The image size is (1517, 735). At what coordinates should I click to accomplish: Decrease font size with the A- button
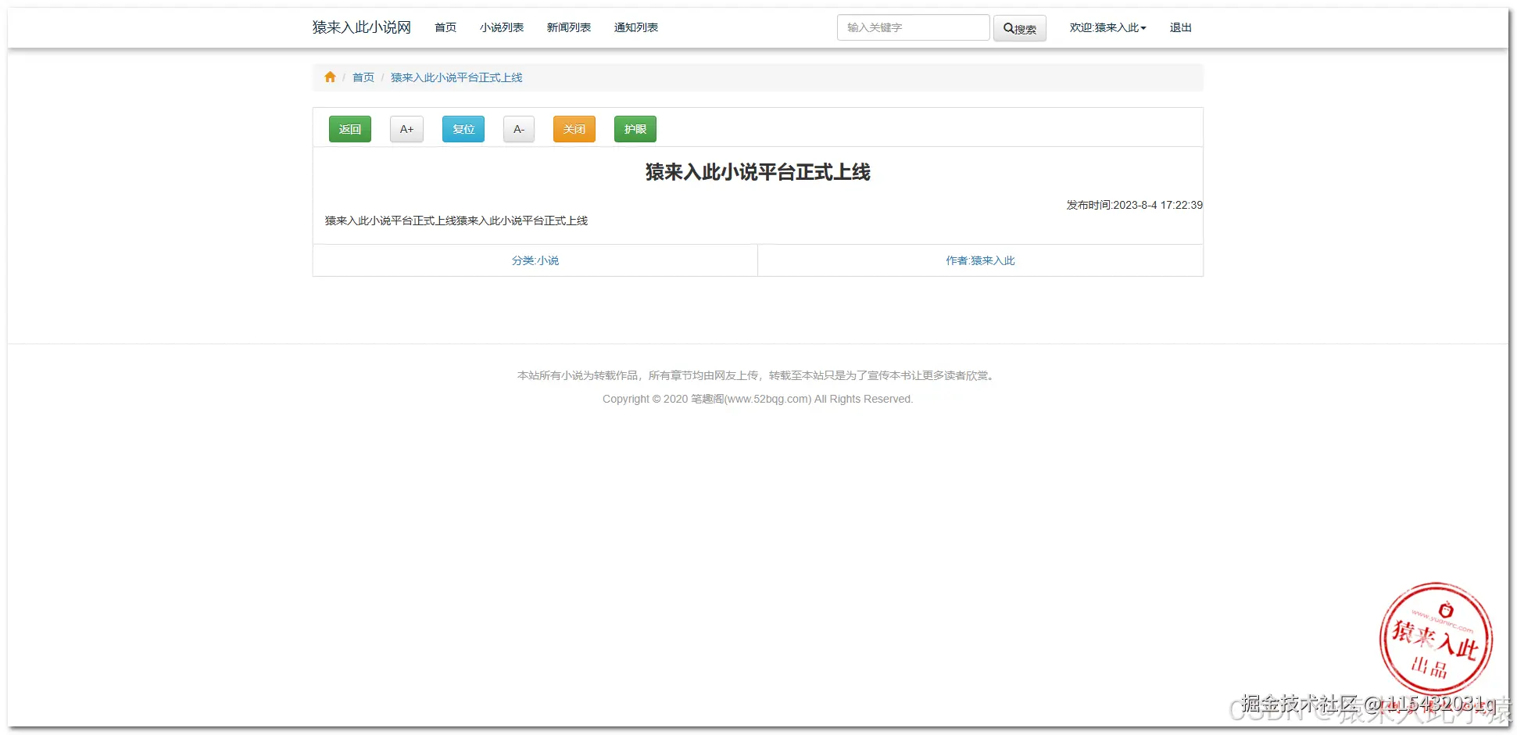518,128
